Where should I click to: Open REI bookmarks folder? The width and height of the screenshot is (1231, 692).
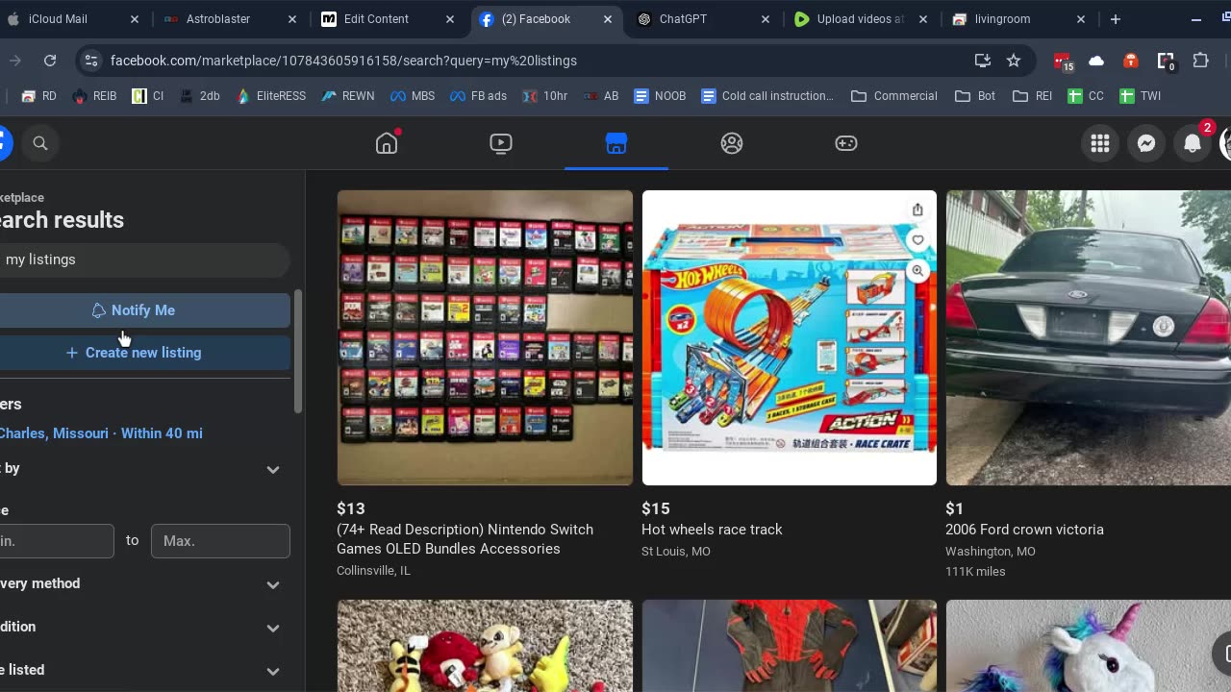tap(1033, 96)
